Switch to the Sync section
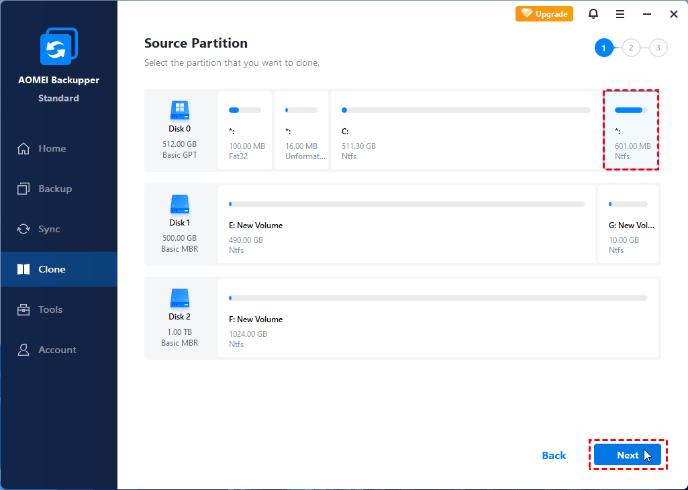 pos(49,229)
